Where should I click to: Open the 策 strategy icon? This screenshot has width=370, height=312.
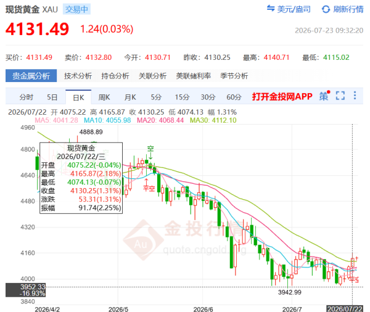[324, 96]
